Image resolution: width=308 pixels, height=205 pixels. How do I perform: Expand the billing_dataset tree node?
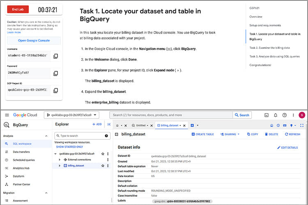tap(60, 166)
